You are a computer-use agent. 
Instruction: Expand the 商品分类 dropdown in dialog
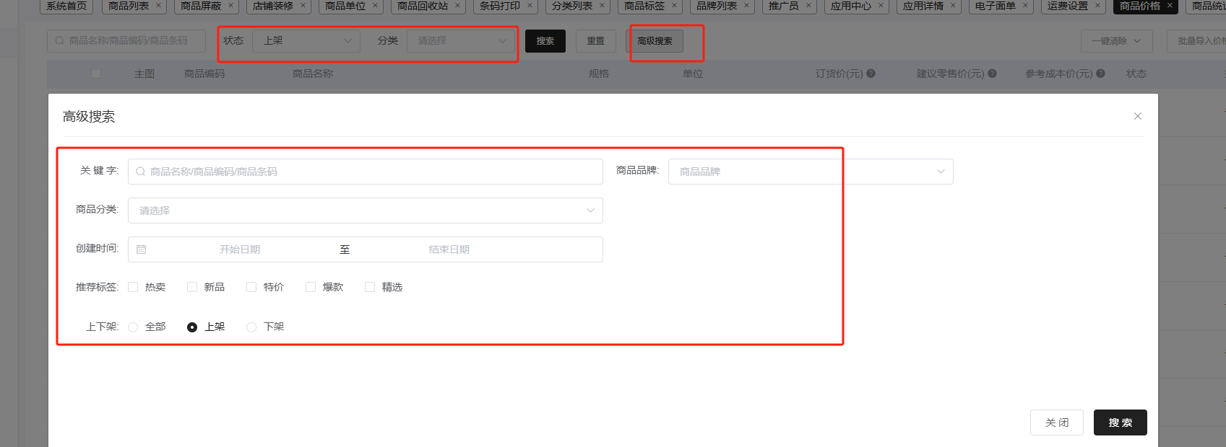coord(365,211)
